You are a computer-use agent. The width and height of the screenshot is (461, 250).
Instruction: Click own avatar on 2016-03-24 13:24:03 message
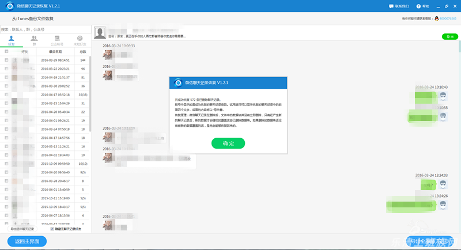pos(443,184)
